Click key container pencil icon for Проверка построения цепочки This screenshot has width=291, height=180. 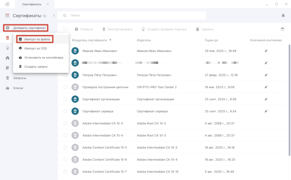tap(266, 87)
